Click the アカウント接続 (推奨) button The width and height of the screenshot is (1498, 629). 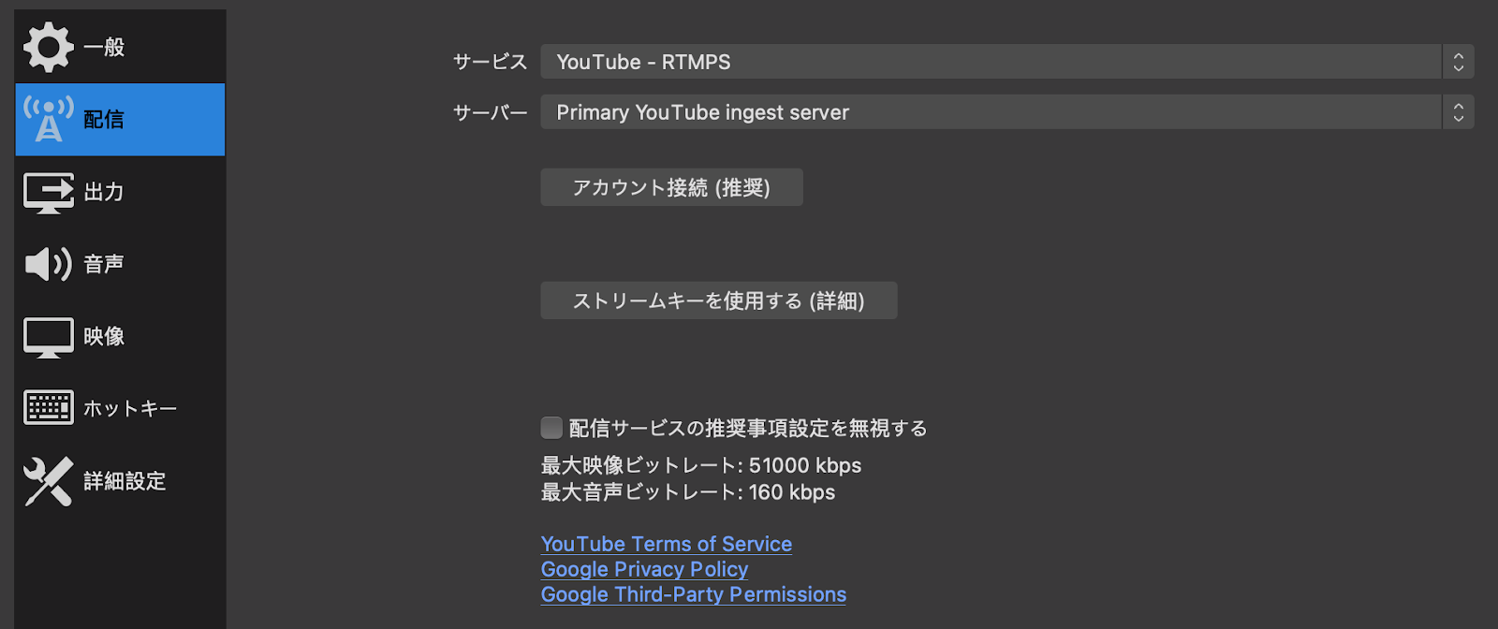point(671,187)
